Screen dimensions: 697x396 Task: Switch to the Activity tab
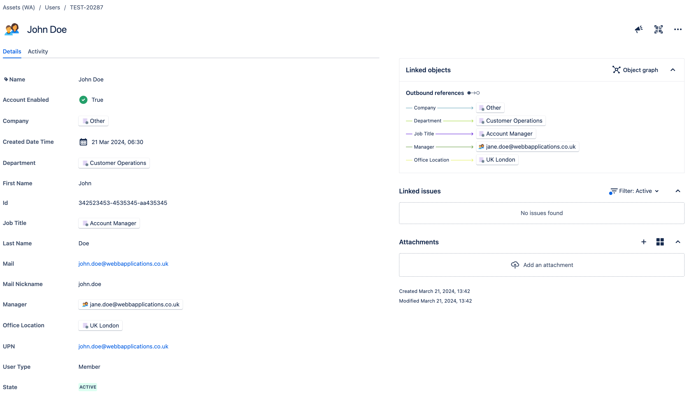(38, 51)
